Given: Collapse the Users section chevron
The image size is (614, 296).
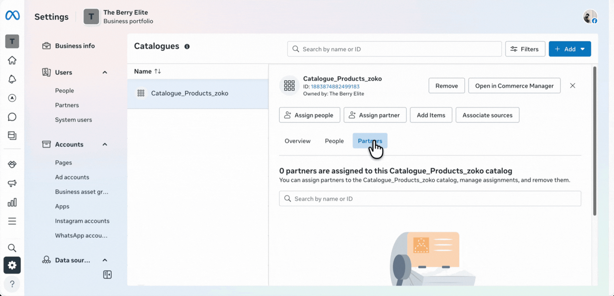Looking at the screenshot, I should (105, 72).
